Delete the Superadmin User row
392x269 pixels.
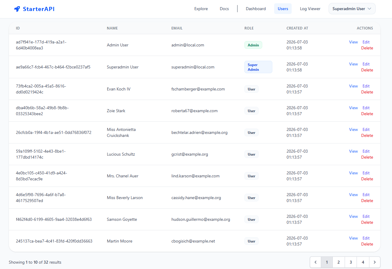[x=367, y=70]
